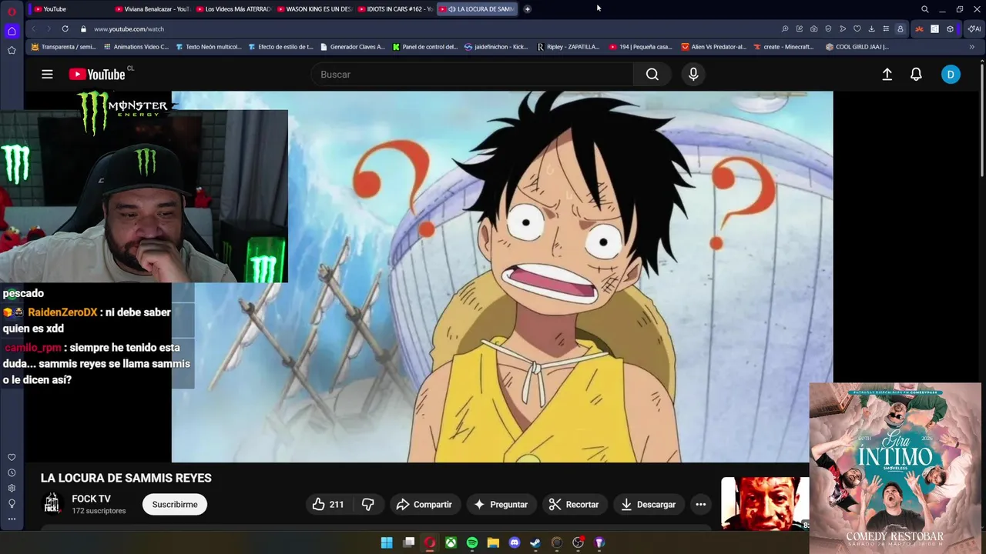This screenshot has width=986, height=554.
Task: Select the LA LOCURA DE SAMMIS tab
Action: tap(478, 9)
